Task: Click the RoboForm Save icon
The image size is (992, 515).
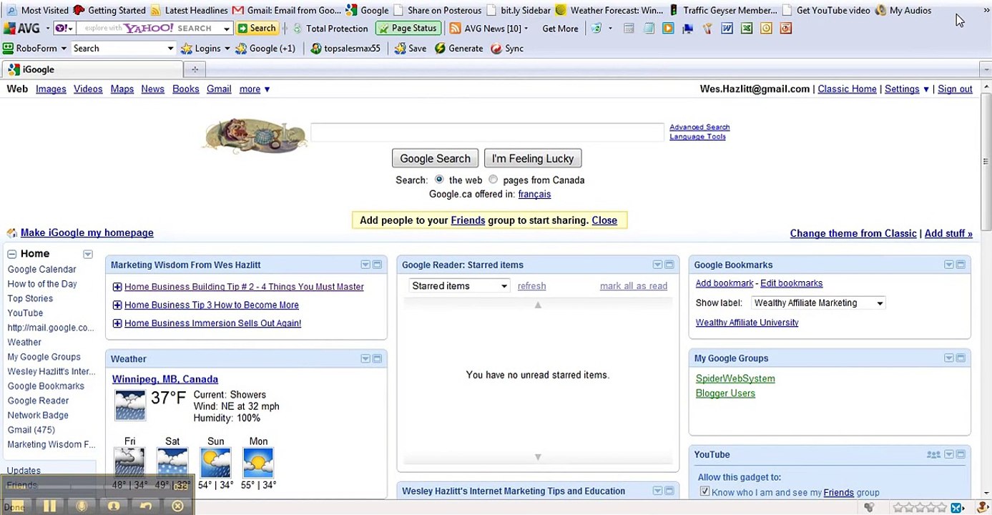Action: pyautogui.click(x=411, y=49)
